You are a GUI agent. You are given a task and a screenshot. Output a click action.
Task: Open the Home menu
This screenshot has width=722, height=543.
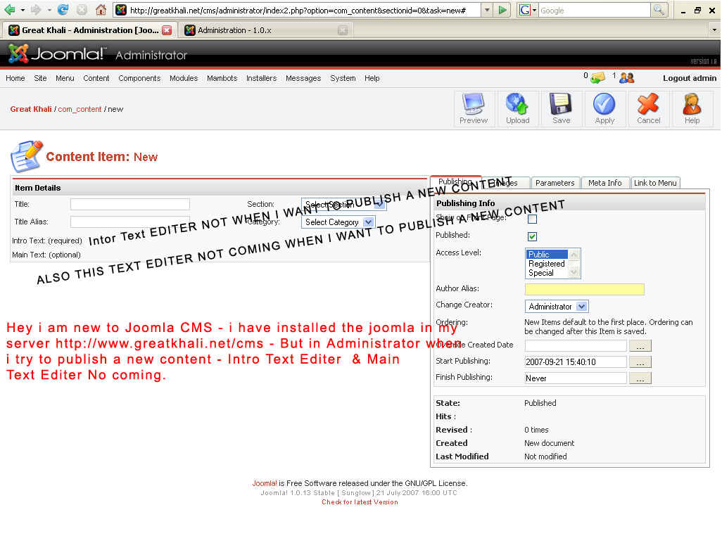pyautogui.click(x=15, y=78)
